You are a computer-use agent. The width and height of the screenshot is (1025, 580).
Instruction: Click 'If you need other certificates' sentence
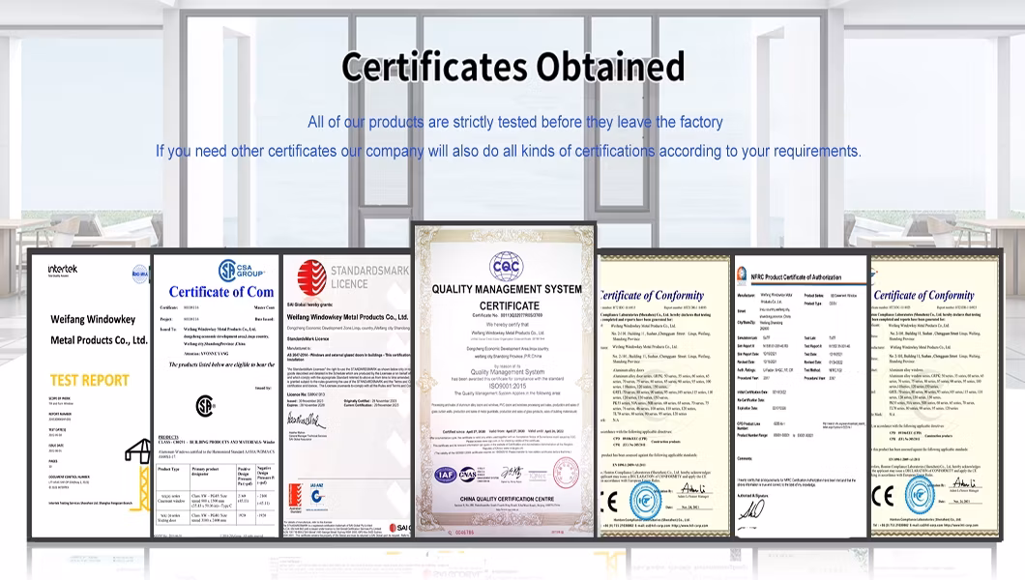(x=509, y=151)
